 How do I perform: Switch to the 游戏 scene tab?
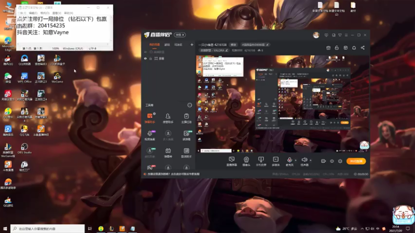(167, 45)
